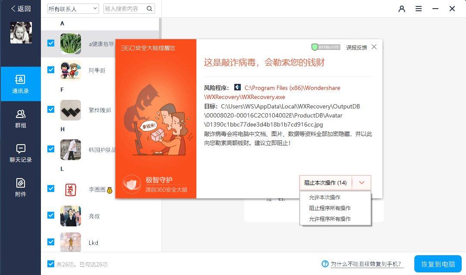This screenshot has height=275, width=466.
Task: Uncheck contact a健康指导
Action: pos(51,43)
